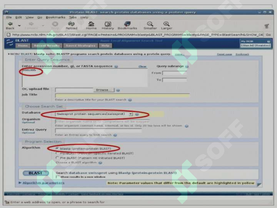Open the Recent Results tab

point(47,45)
